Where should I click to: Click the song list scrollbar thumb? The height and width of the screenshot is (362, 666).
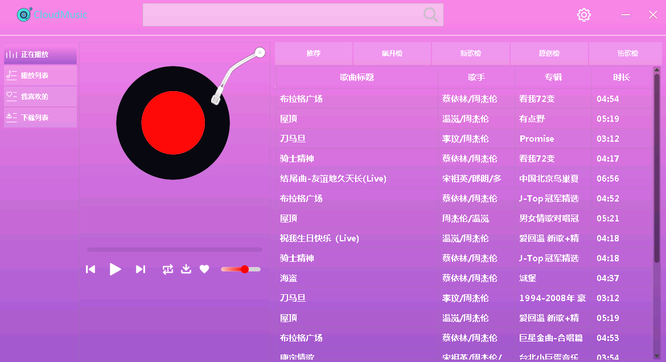point(657,168)
